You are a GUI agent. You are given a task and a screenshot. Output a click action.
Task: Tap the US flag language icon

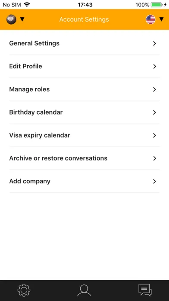[150, 19]
